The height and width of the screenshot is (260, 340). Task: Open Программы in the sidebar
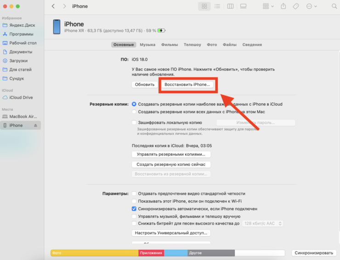pos(18,34)
